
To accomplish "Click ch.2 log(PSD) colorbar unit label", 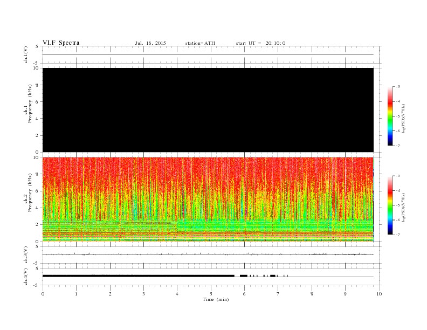I will click(x=403, y=207).
